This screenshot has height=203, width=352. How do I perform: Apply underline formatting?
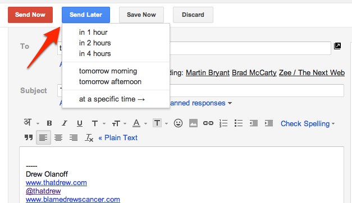click(80, 123)
